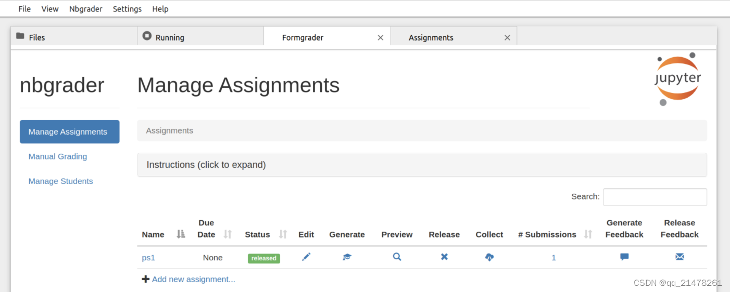The width and height of the screenshot is (730, 292).
Task: Click the Collect column header
Action: (x=489, y=234)
